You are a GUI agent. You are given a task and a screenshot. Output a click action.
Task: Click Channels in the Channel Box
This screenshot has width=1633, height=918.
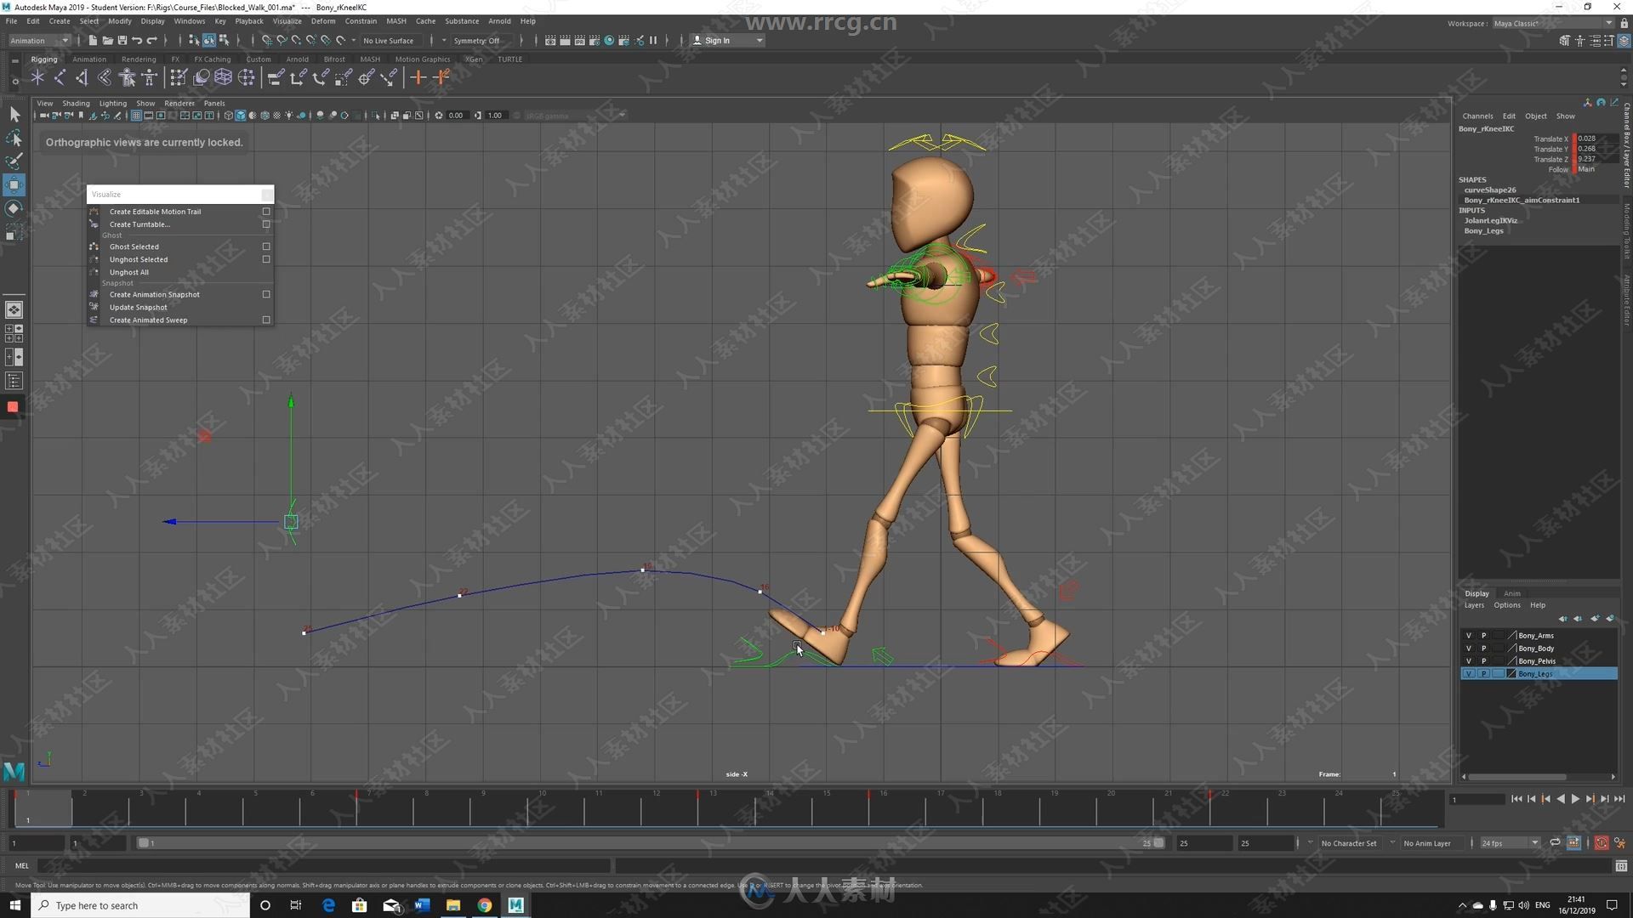click(1477, 116)
